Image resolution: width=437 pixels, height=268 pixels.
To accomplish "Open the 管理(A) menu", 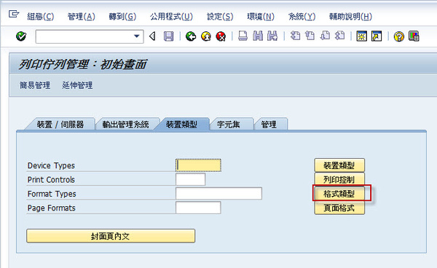I will coord(82,17).
